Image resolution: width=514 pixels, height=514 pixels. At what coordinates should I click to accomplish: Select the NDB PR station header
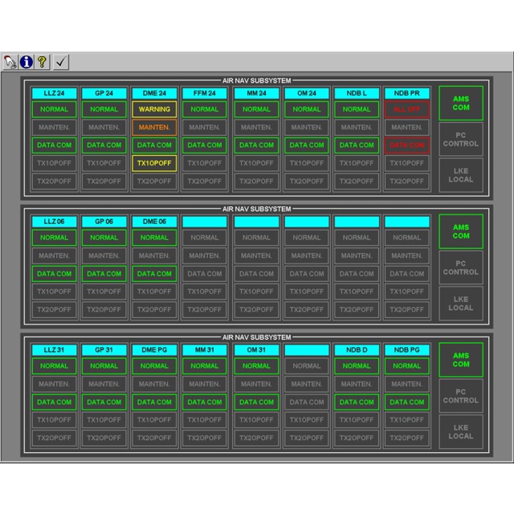[407, 93]
